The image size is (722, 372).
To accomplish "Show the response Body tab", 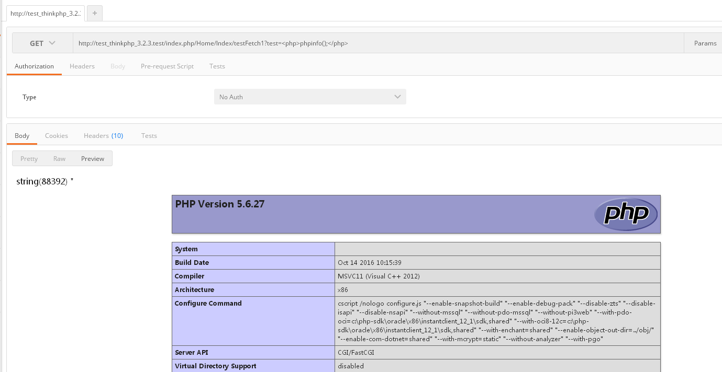I will pyautogui.click(x=22, y=136).
